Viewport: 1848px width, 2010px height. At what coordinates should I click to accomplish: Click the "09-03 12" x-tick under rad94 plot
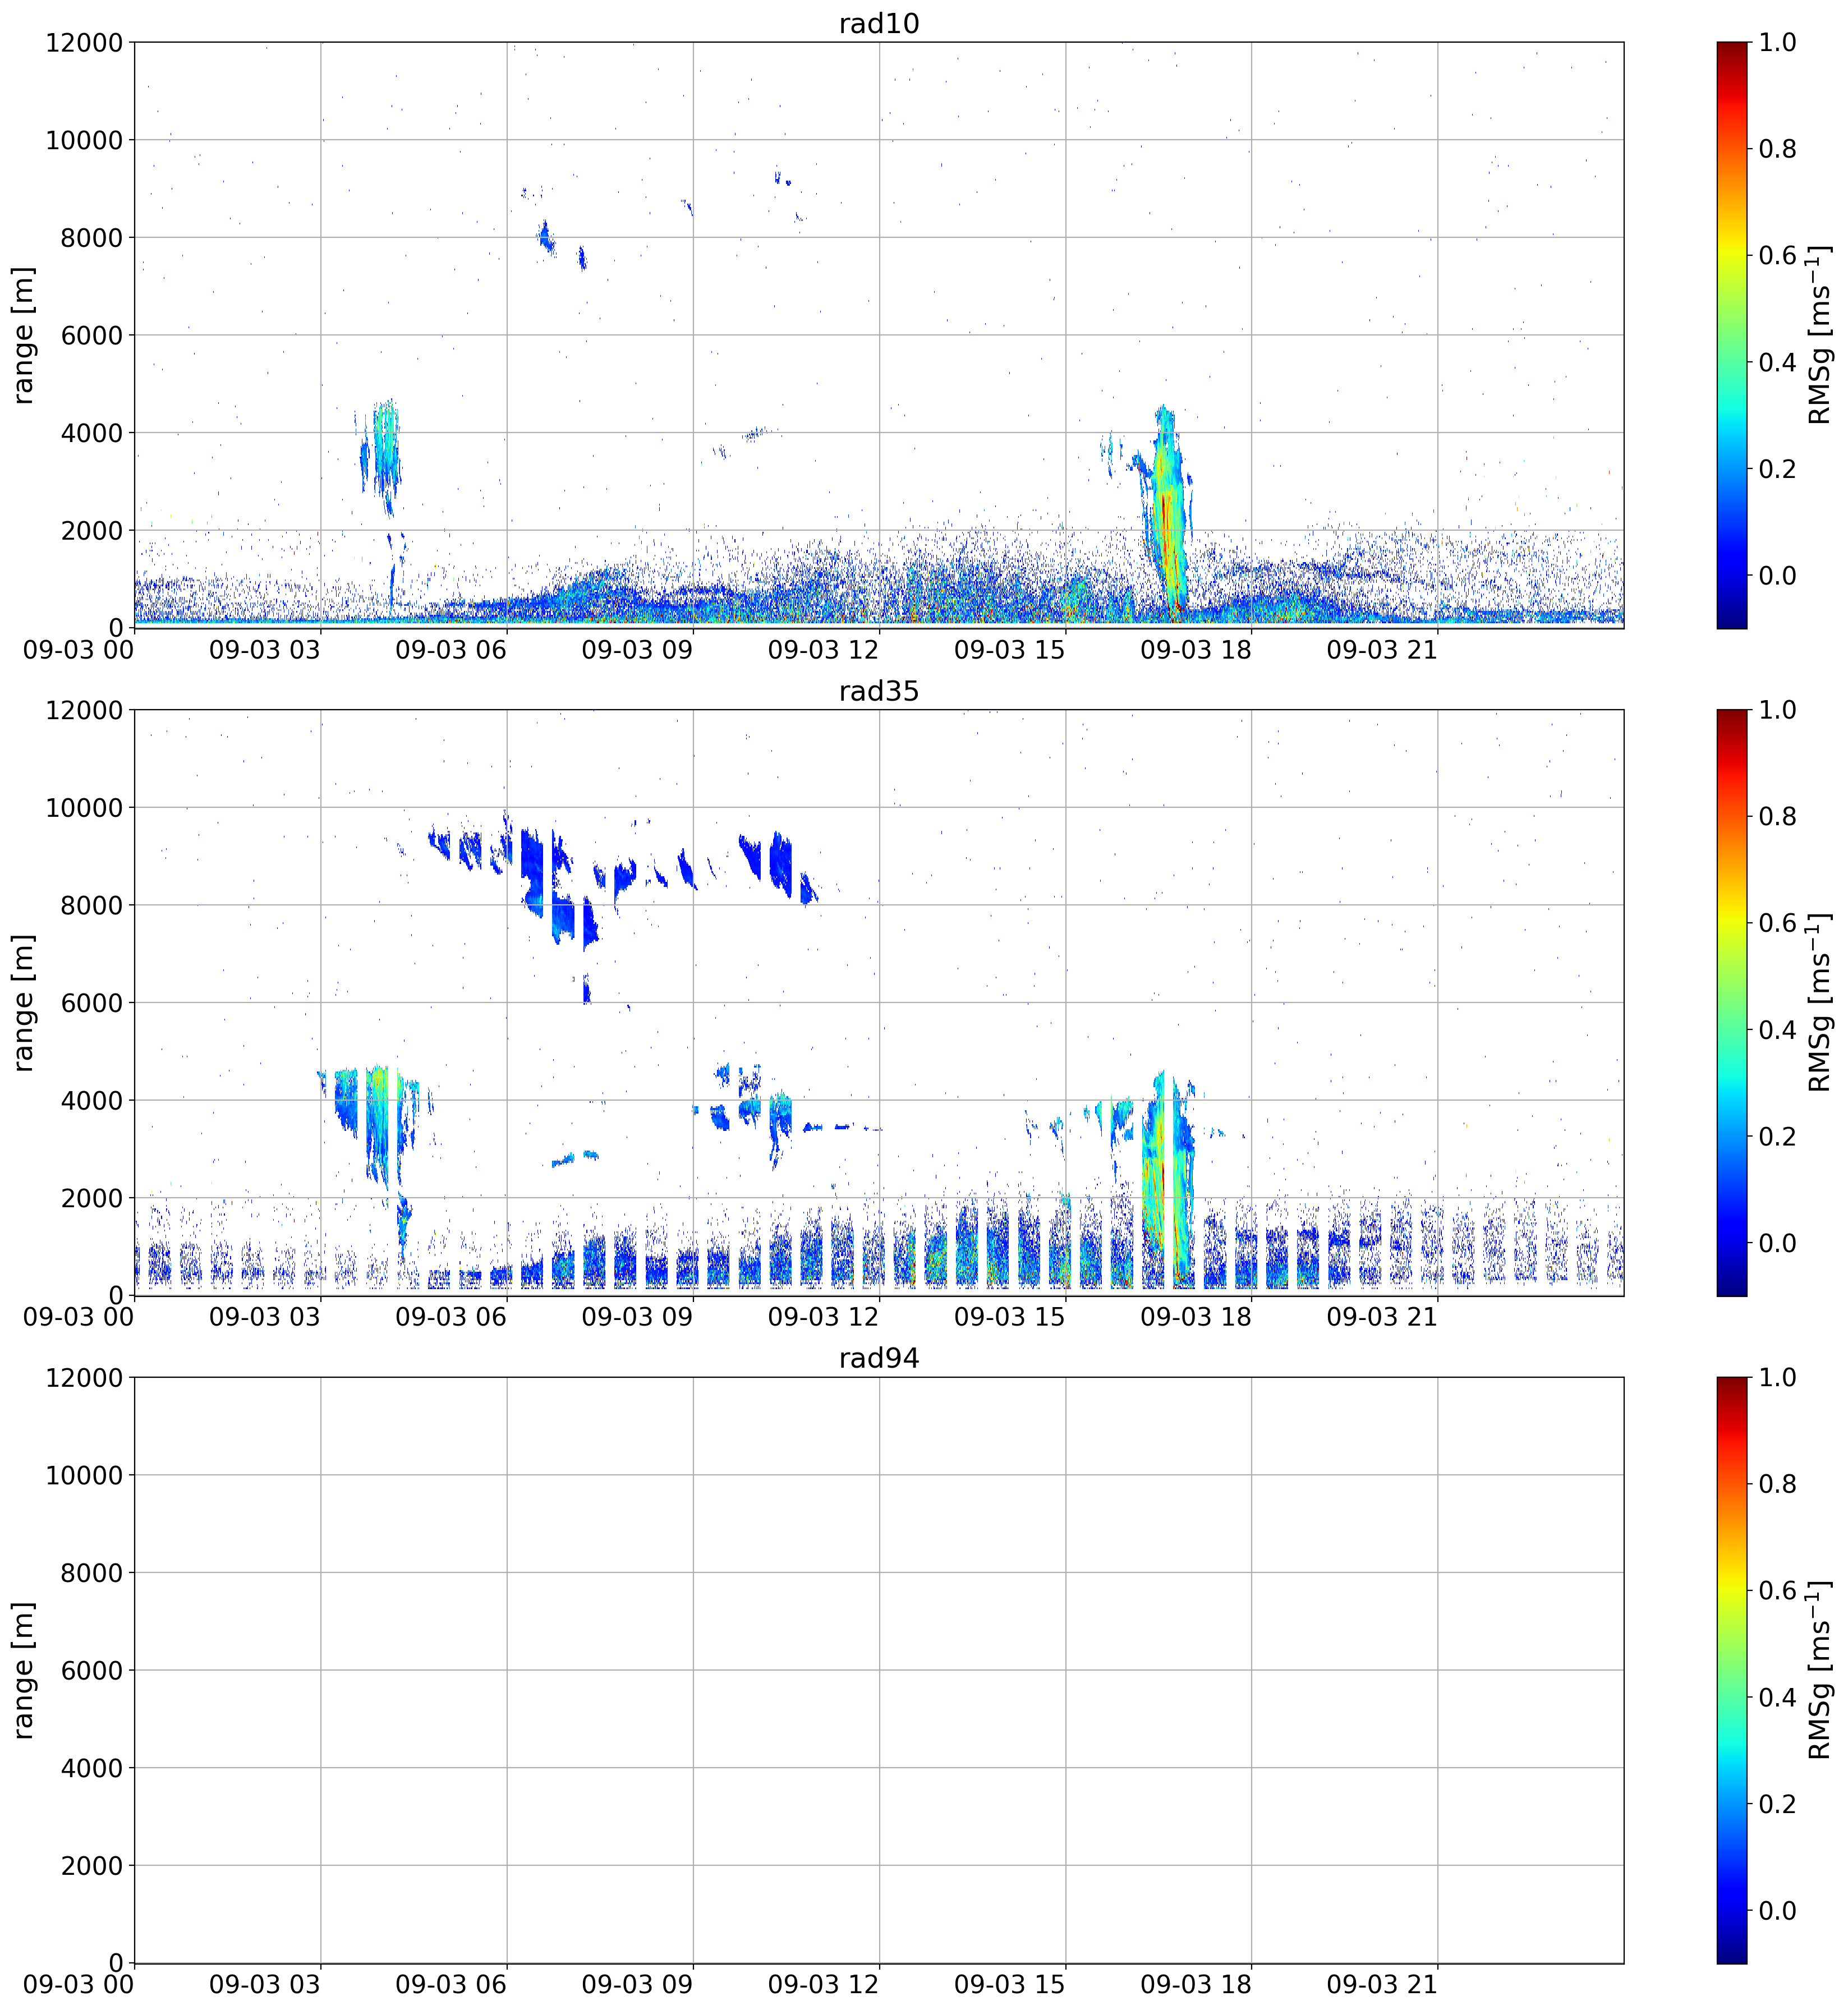pos(823,1984)
